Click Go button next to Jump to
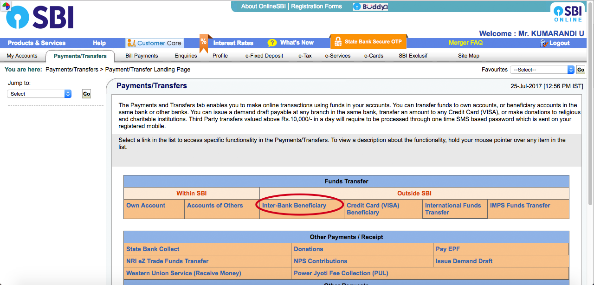The image size is (594, 285). [x=86, y=94]
